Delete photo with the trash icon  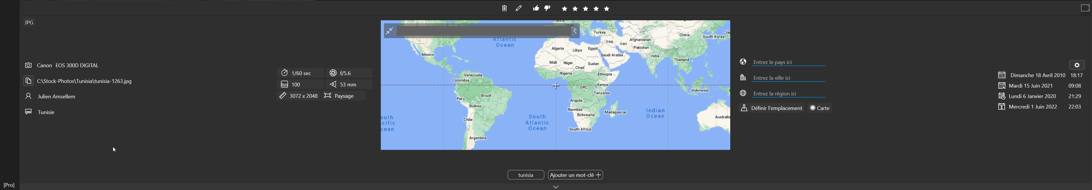pos(504,8)
